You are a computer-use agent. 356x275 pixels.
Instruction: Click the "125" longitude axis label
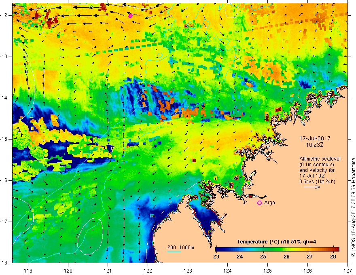coord(268,271)
